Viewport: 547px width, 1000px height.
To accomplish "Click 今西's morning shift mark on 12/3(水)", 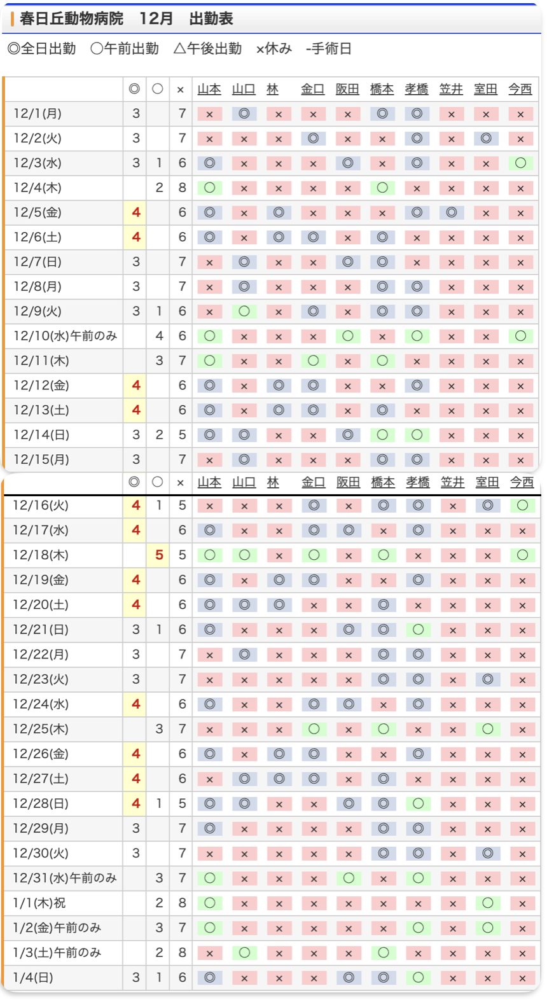I will pyautogui.click(x=520, y=163).
